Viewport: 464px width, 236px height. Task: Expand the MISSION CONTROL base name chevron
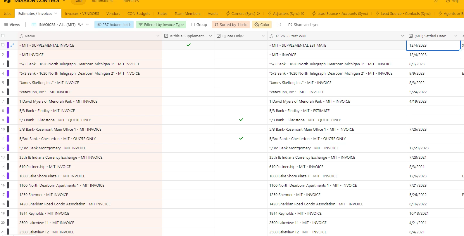(x=64, y=1)
